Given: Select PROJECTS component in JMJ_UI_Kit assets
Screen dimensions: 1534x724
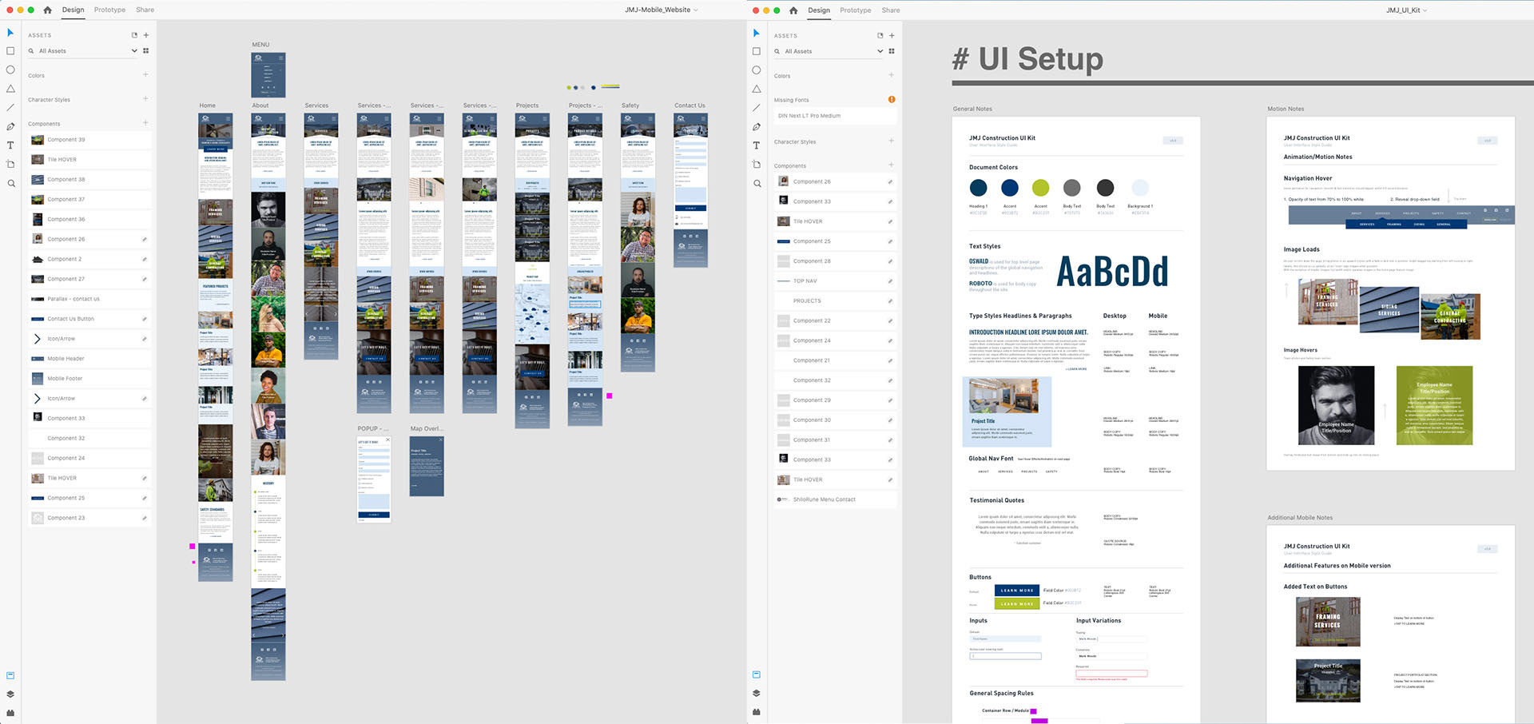Looking at the screenshot, I should (x=835, y=301).
